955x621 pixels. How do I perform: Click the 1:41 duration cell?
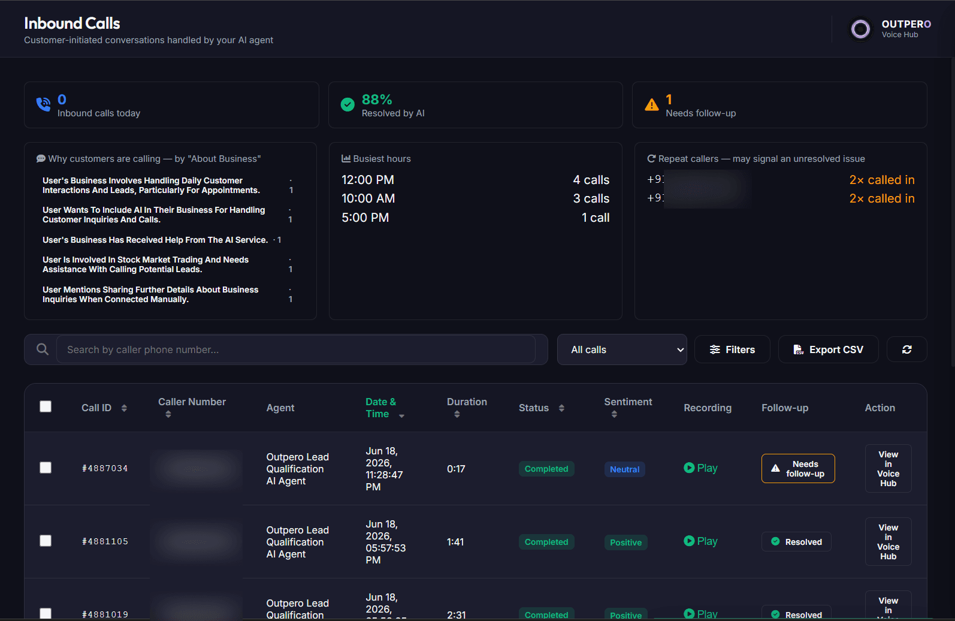[x=455, y=542]
